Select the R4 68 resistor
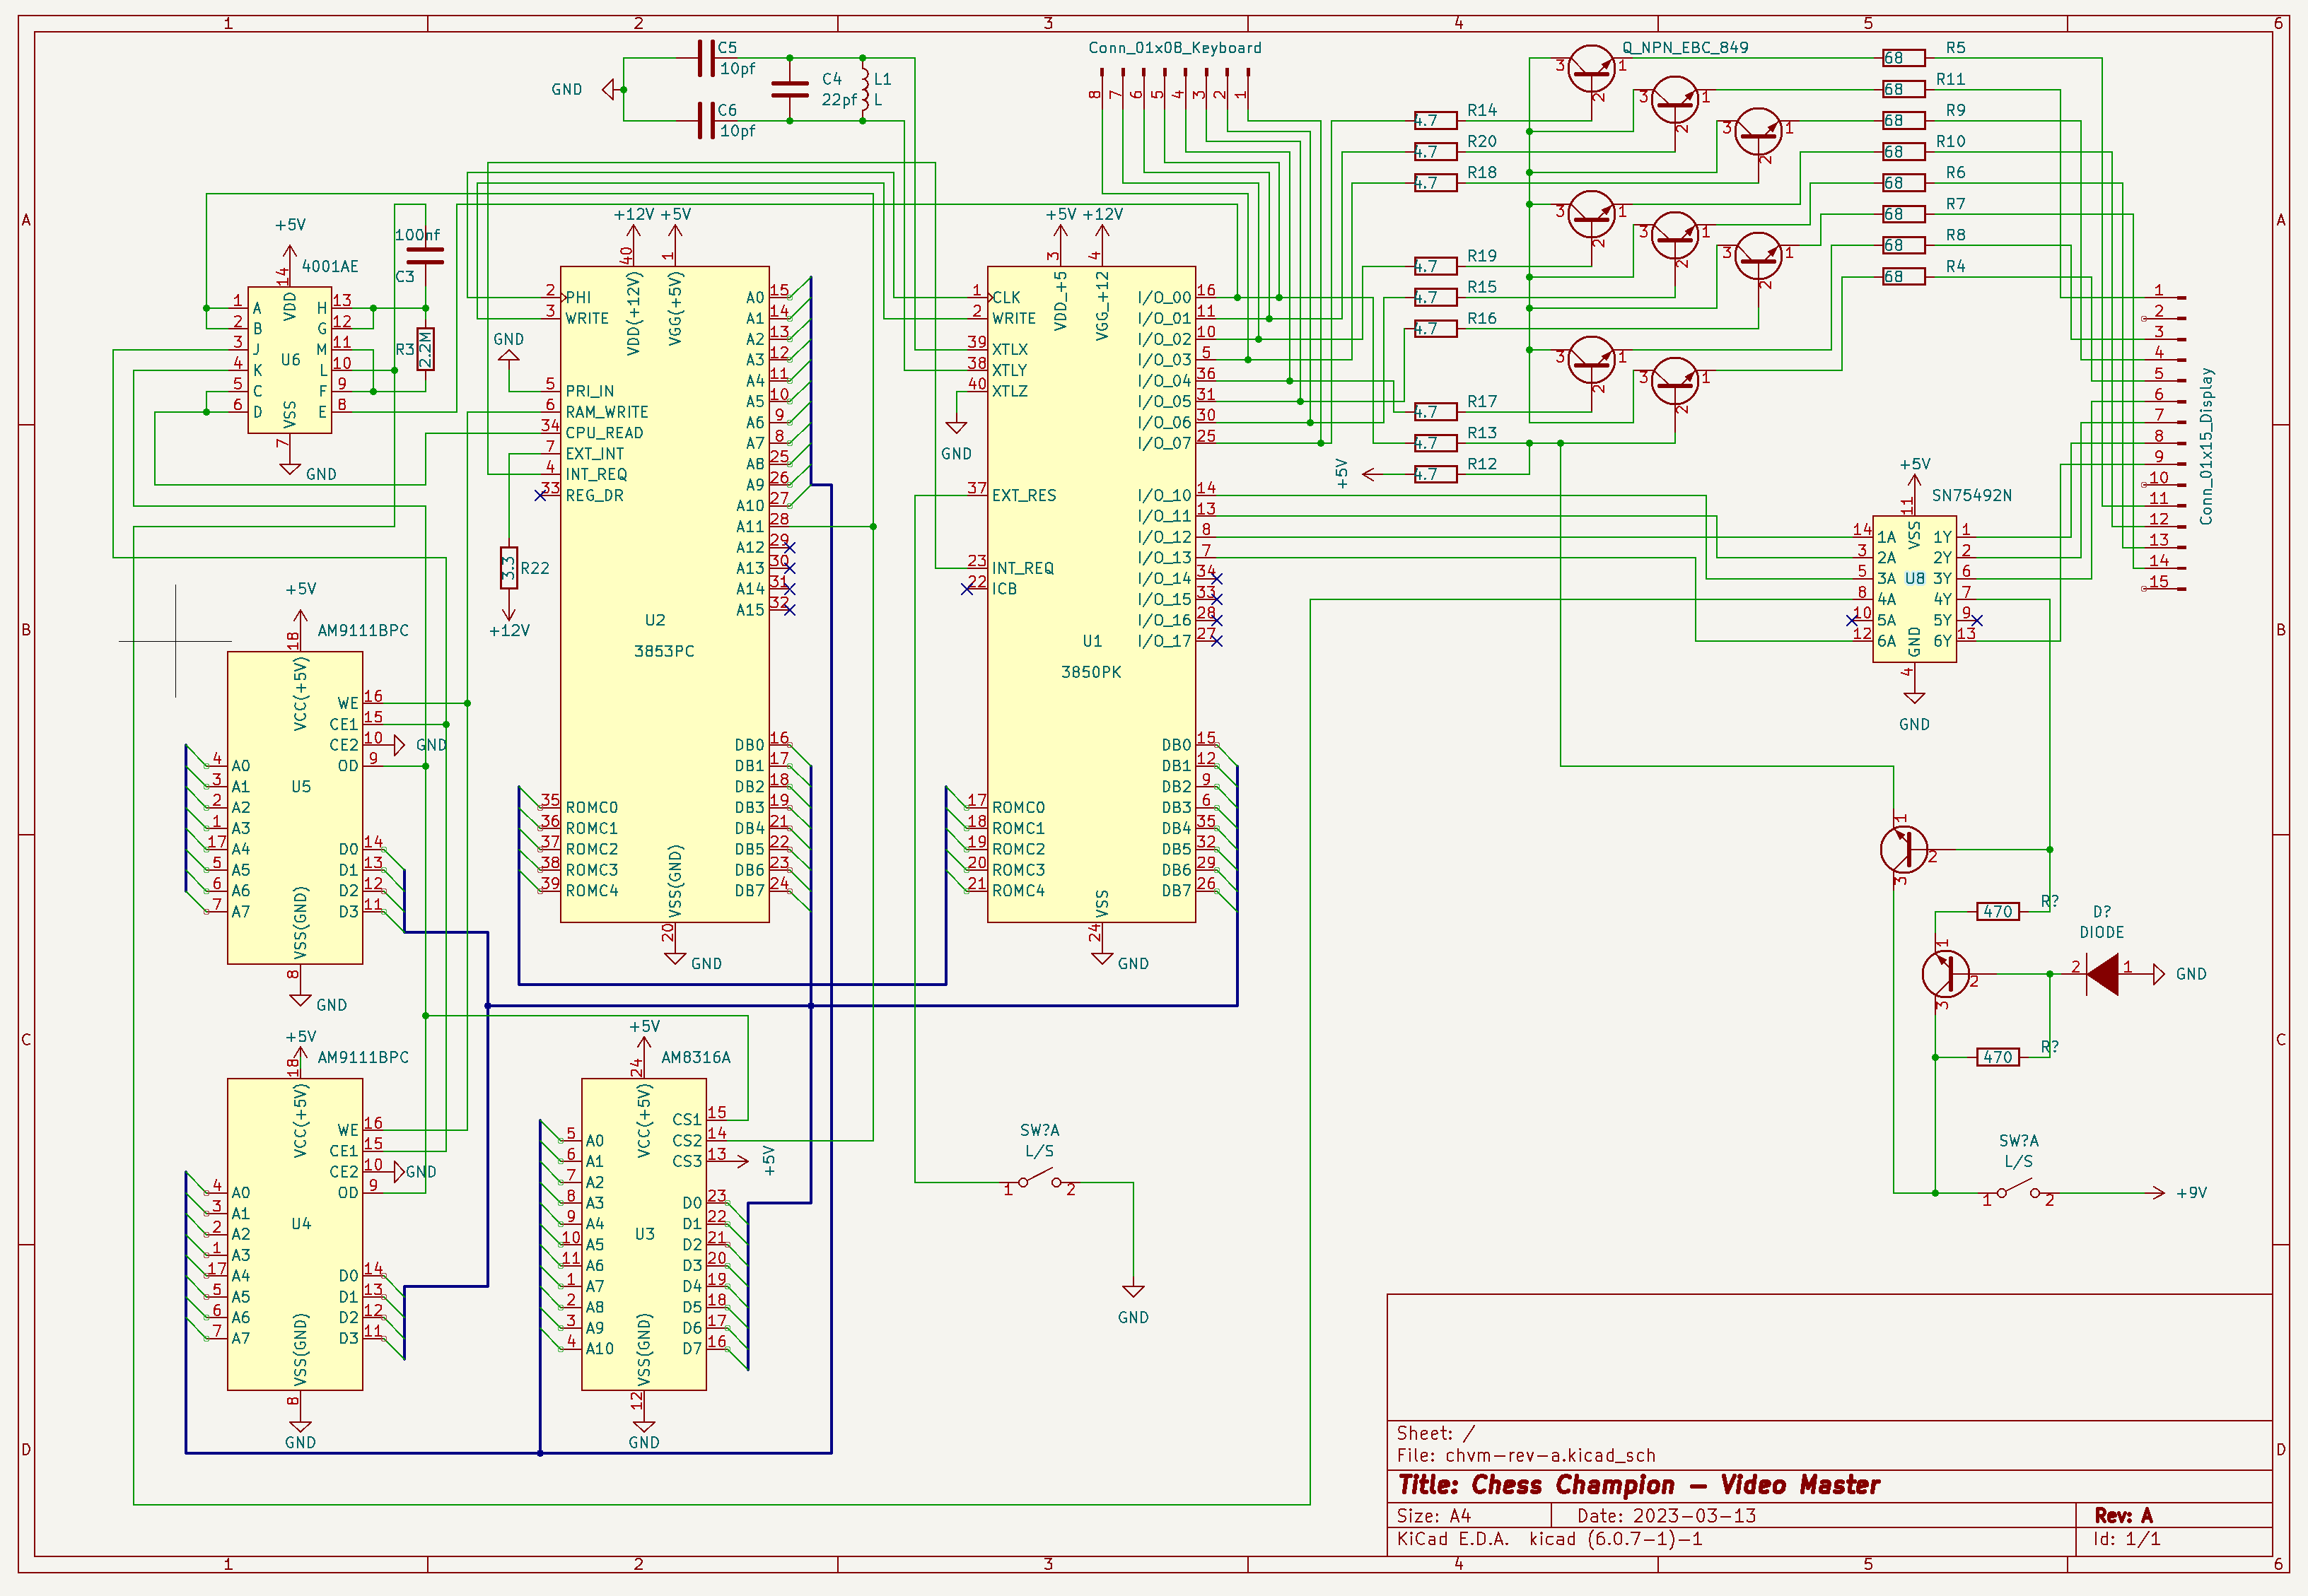2308x1596 pixels. (1903, 276)
